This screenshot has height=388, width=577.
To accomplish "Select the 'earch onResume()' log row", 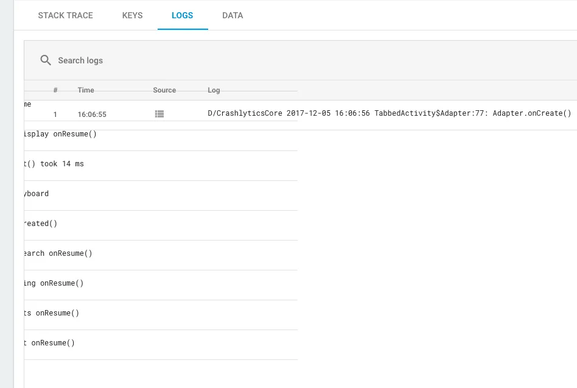I will tap(161, 255).
